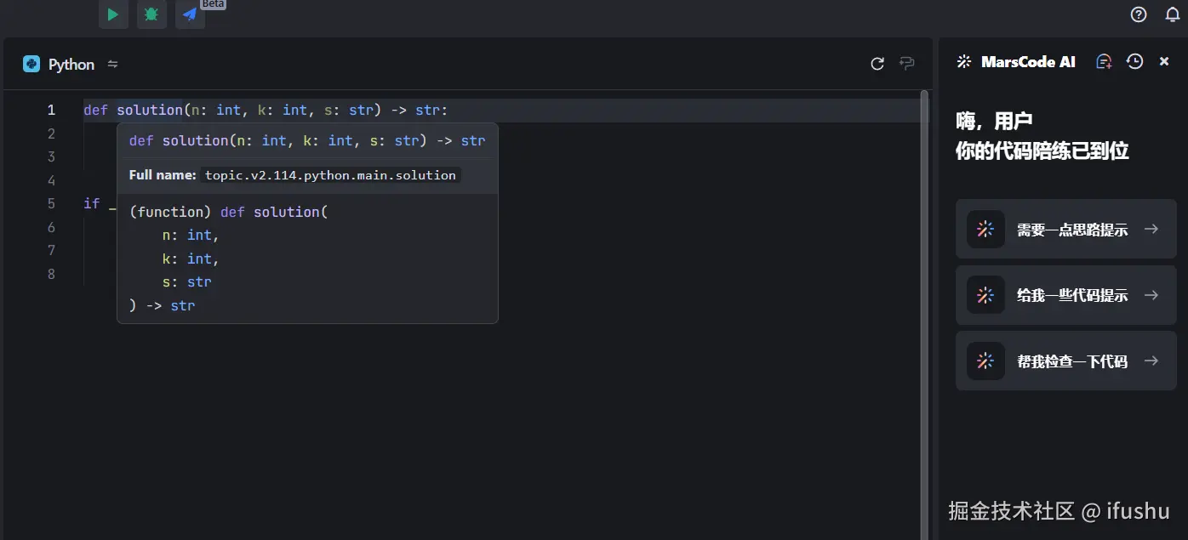Click the MarsCode AI sparkle logo
This screenshot has height=540, width=1188.
[x=964, y=61]
